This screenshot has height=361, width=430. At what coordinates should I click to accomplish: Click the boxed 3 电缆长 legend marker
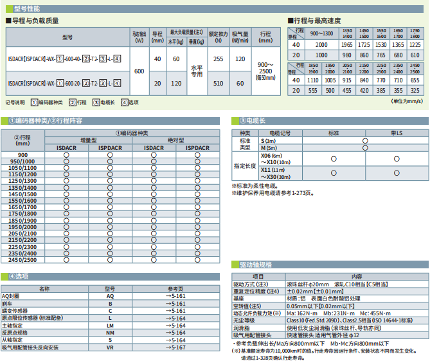[x=96, y=102]
